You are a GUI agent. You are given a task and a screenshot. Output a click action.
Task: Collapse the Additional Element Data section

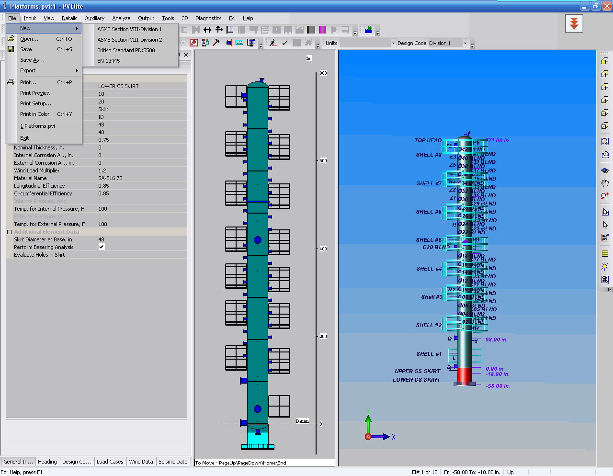point(9,232)
